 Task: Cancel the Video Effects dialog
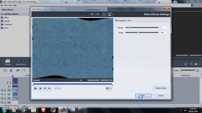pos(161,95)
